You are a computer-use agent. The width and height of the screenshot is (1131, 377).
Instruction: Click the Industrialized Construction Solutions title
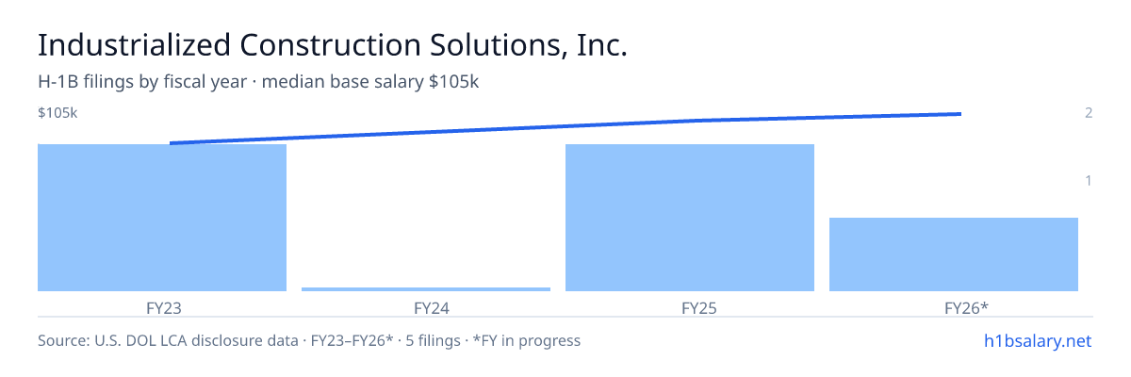point(332,45)
